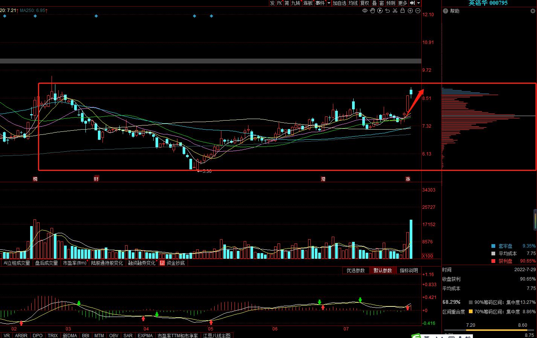Viewport: 537px width, 338px height.
Task: Zoom out with the minus circle icon
Action: tap(418, 11)
